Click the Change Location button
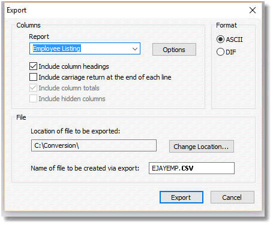 tap(202, 147)
